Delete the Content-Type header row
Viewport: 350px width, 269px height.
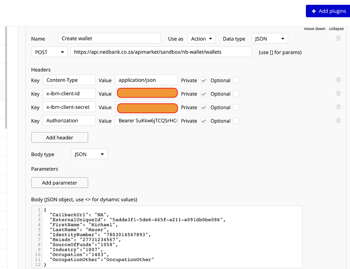pos(338,80)
